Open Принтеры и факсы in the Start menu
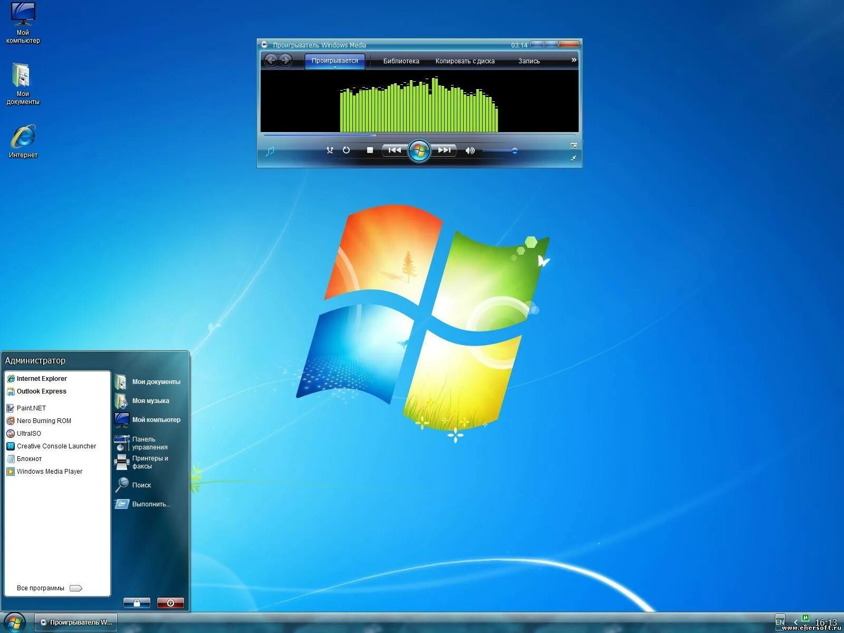Image resolution: width=844 pixels, height=633 pixels. click(142, 462)
